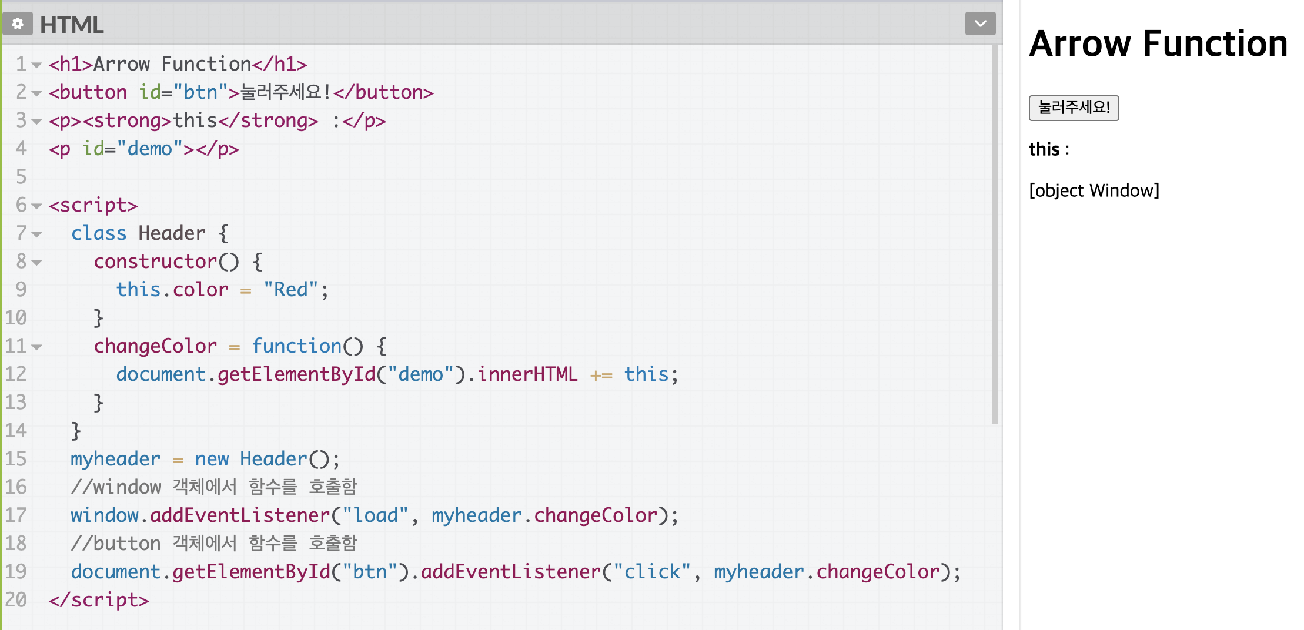Viewport: 1304px width, 630px height.
Task: Collapse the script block on line 6
Action: point(36,206)
